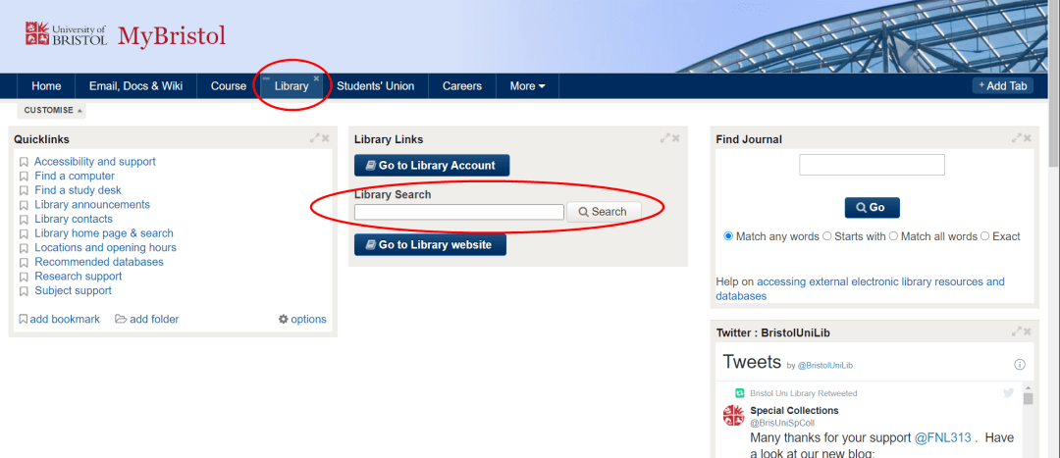
Task: Open accessing external electronic library resources link
Action: [860, 289]
